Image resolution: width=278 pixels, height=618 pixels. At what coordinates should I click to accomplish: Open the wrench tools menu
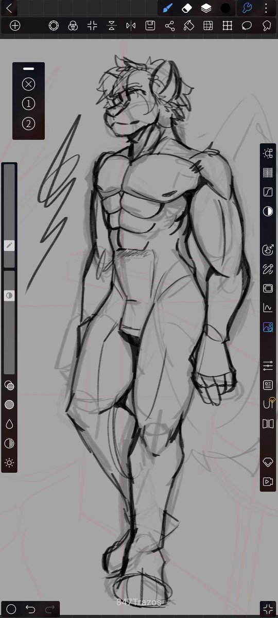[x=247, y=8]
